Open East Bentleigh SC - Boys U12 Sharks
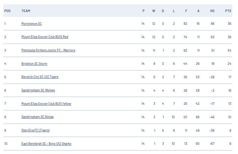This screenshot has height=154, width=238. 46,144
